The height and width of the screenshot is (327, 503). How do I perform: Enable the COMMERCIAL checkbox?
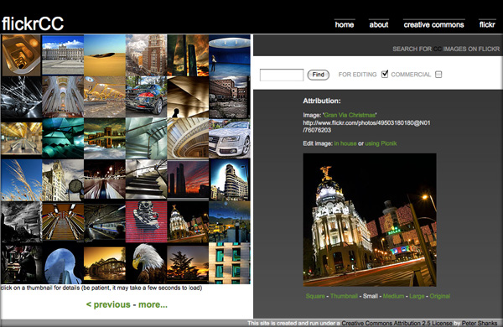pos(438,75)
